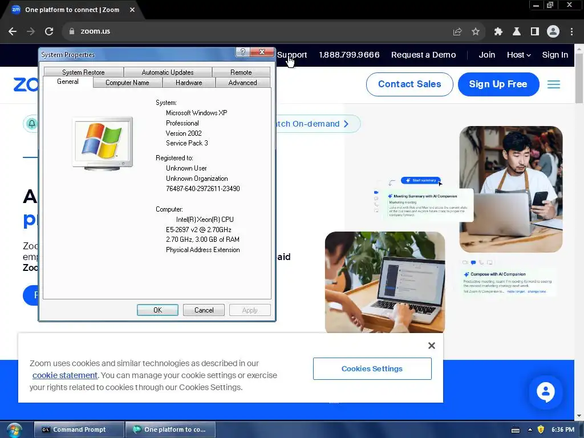The image size is (584, 438).
Task: Click Unknown Organization text
Action: click(x=197, y=179)
